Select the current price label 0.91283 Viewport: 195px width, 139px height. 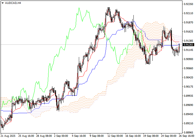[x=189, y=45]
